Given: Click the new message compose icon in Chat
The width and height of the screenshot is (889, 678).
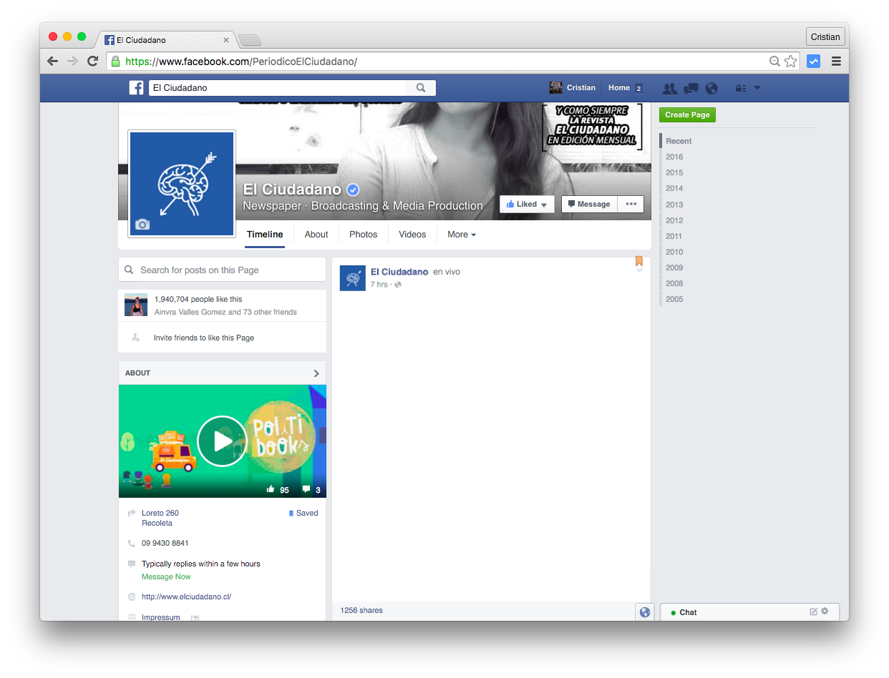Looking at the screenshot, I should point(813,611).
